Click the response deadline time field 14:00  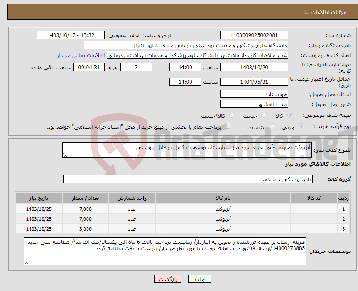click(x=185, y=67)
